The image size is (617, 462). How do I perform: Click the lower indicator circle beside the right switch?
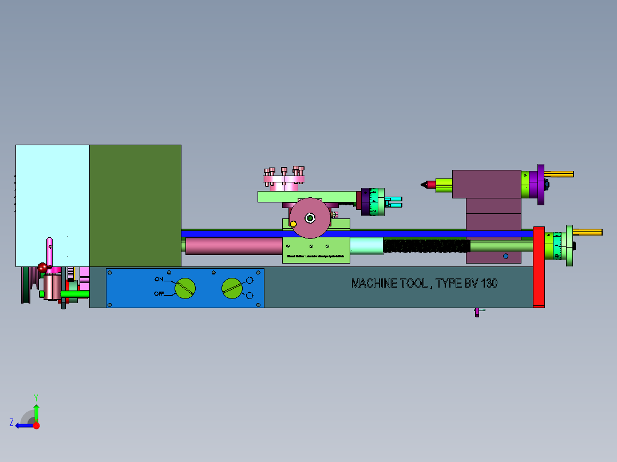[250, 295]
